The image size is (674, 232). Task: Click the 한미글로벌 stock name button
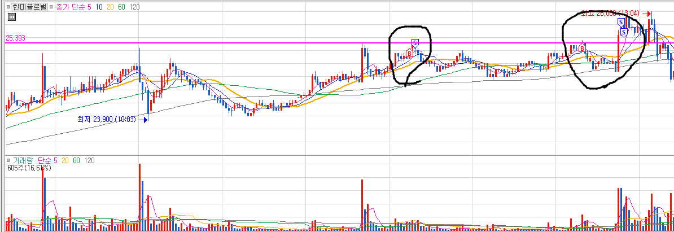click(29, 7)
